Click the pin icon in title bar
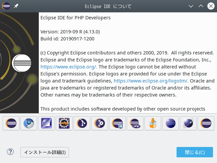The image size is (217, 163). [16, 6]
